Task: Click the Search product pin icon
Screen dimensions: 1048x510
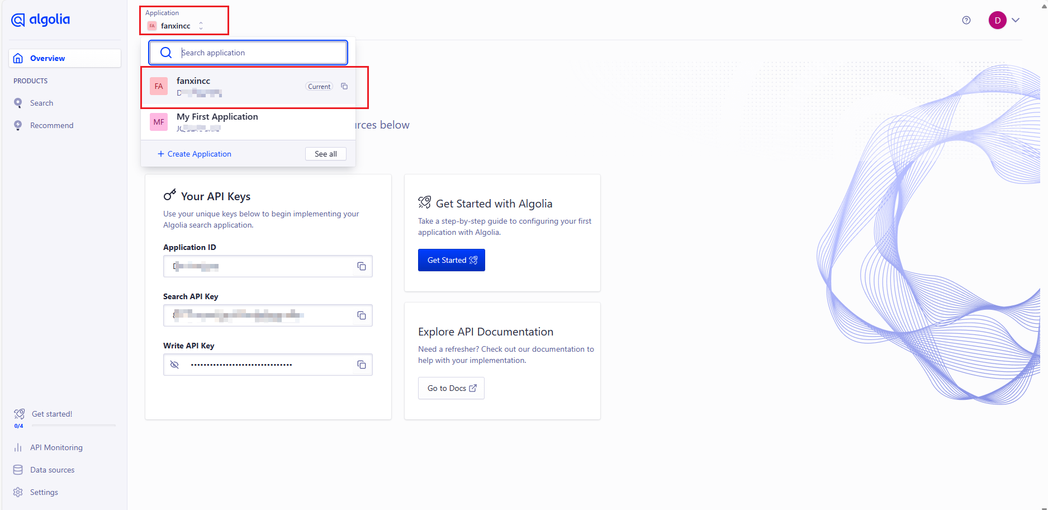Action: click(x=18, y=103)
